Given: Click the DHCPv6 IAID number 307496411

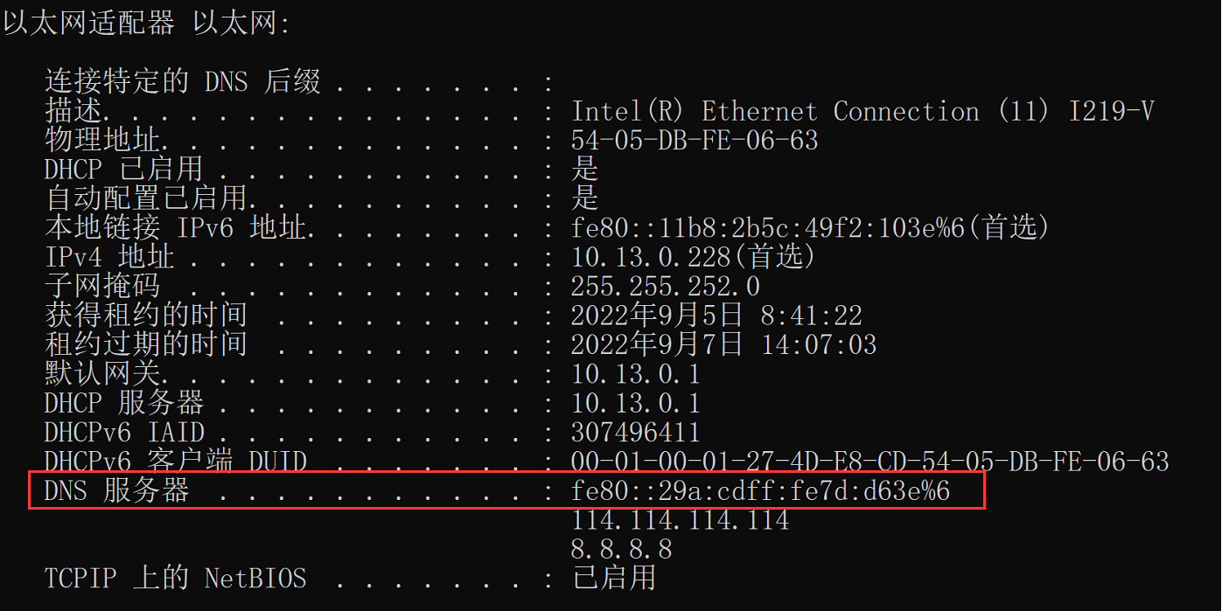Looking at the screenshot, I should [x=635, y=433].
